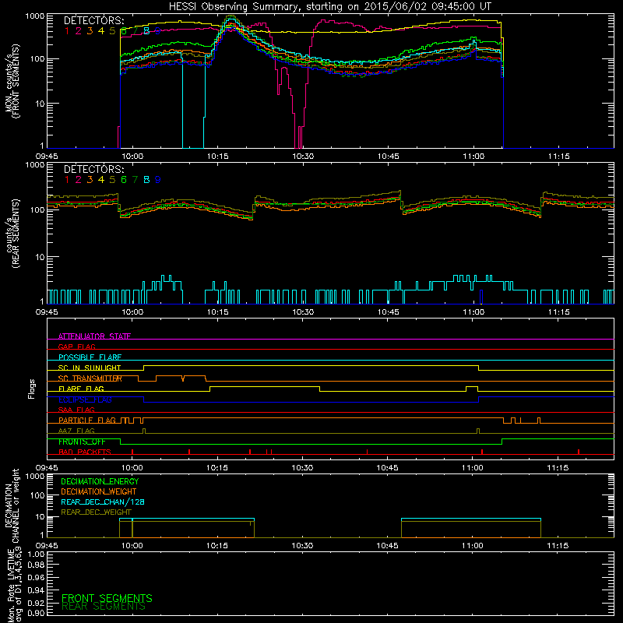Image resolution: width=623 pixels, height=623 pixels.
Task: Click the Flags axis title
Action: point(32,389)
